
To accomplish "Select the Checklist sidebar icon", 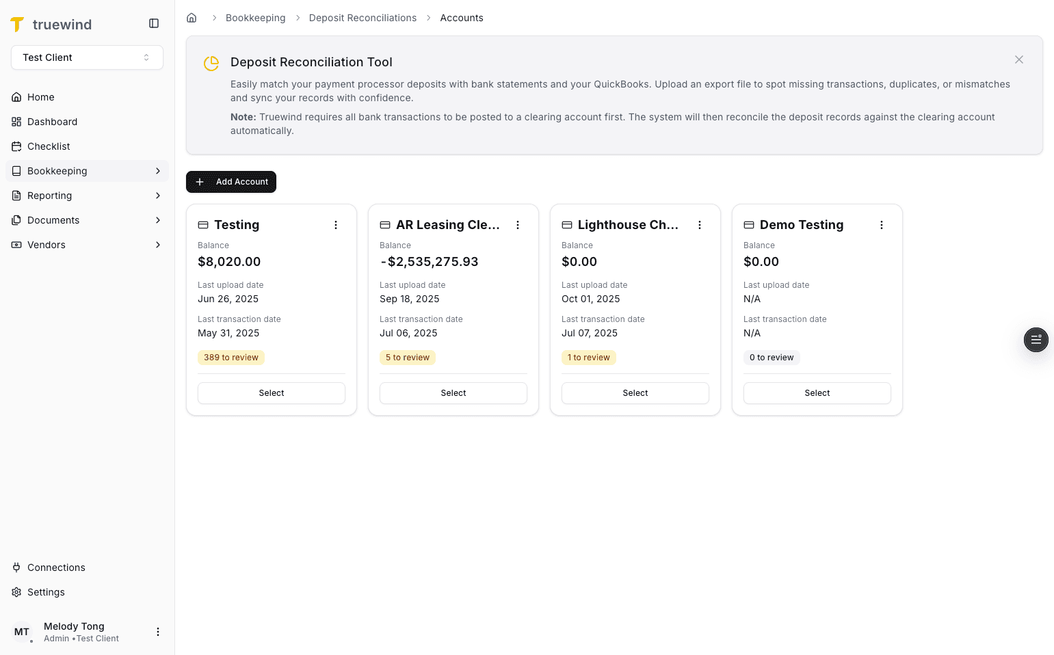I will pyautogui.click(x=16, y=146).
